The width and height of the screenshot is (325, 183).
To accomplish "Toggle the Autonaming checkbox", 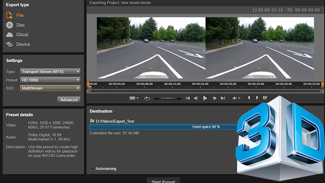I will 92,168.
